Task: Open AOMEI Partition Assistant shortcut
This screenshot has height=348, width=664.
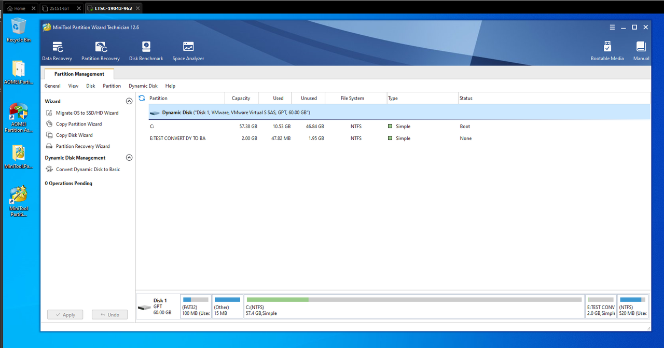Action: [19, 118]
